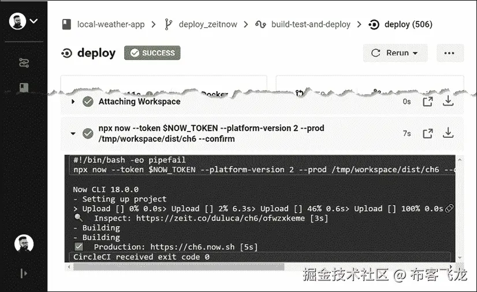This screenshot has height=292, width=477.
Task: Open the deploy_zeitnow branch breadcrumb
Action: click(x=208, y=24)
